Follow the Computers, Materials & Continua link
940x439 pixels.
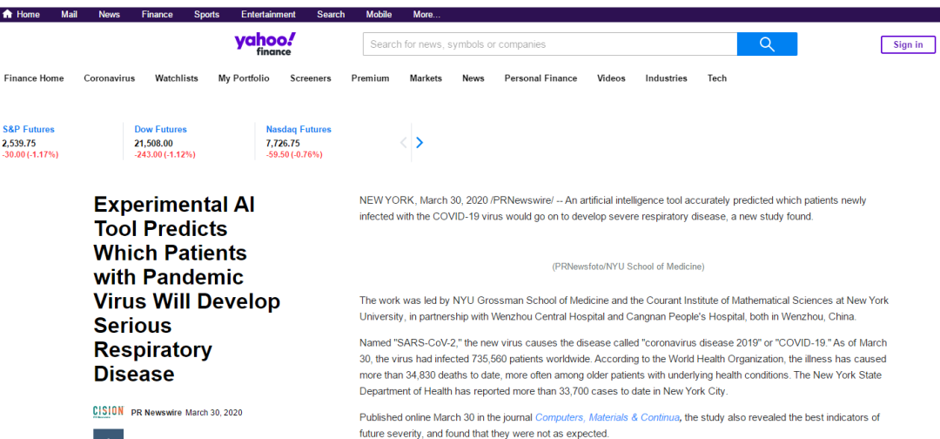pos(608,418)
